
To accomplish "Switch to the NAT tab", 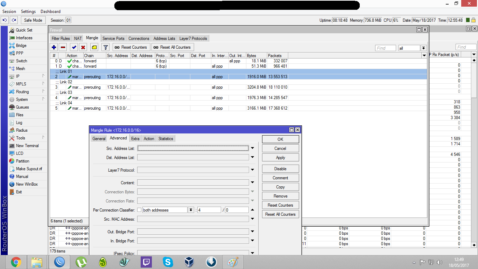I will pyautogui.click(x=78, y=39).
